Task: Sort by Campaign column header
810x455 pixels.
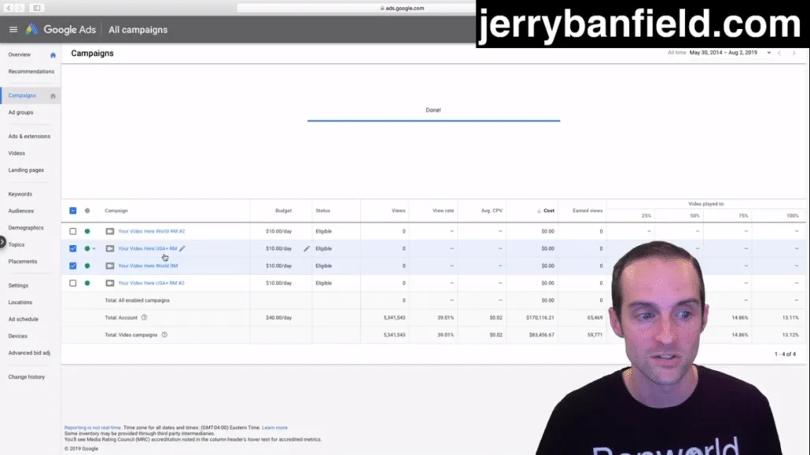Action: tap(116, 211)
